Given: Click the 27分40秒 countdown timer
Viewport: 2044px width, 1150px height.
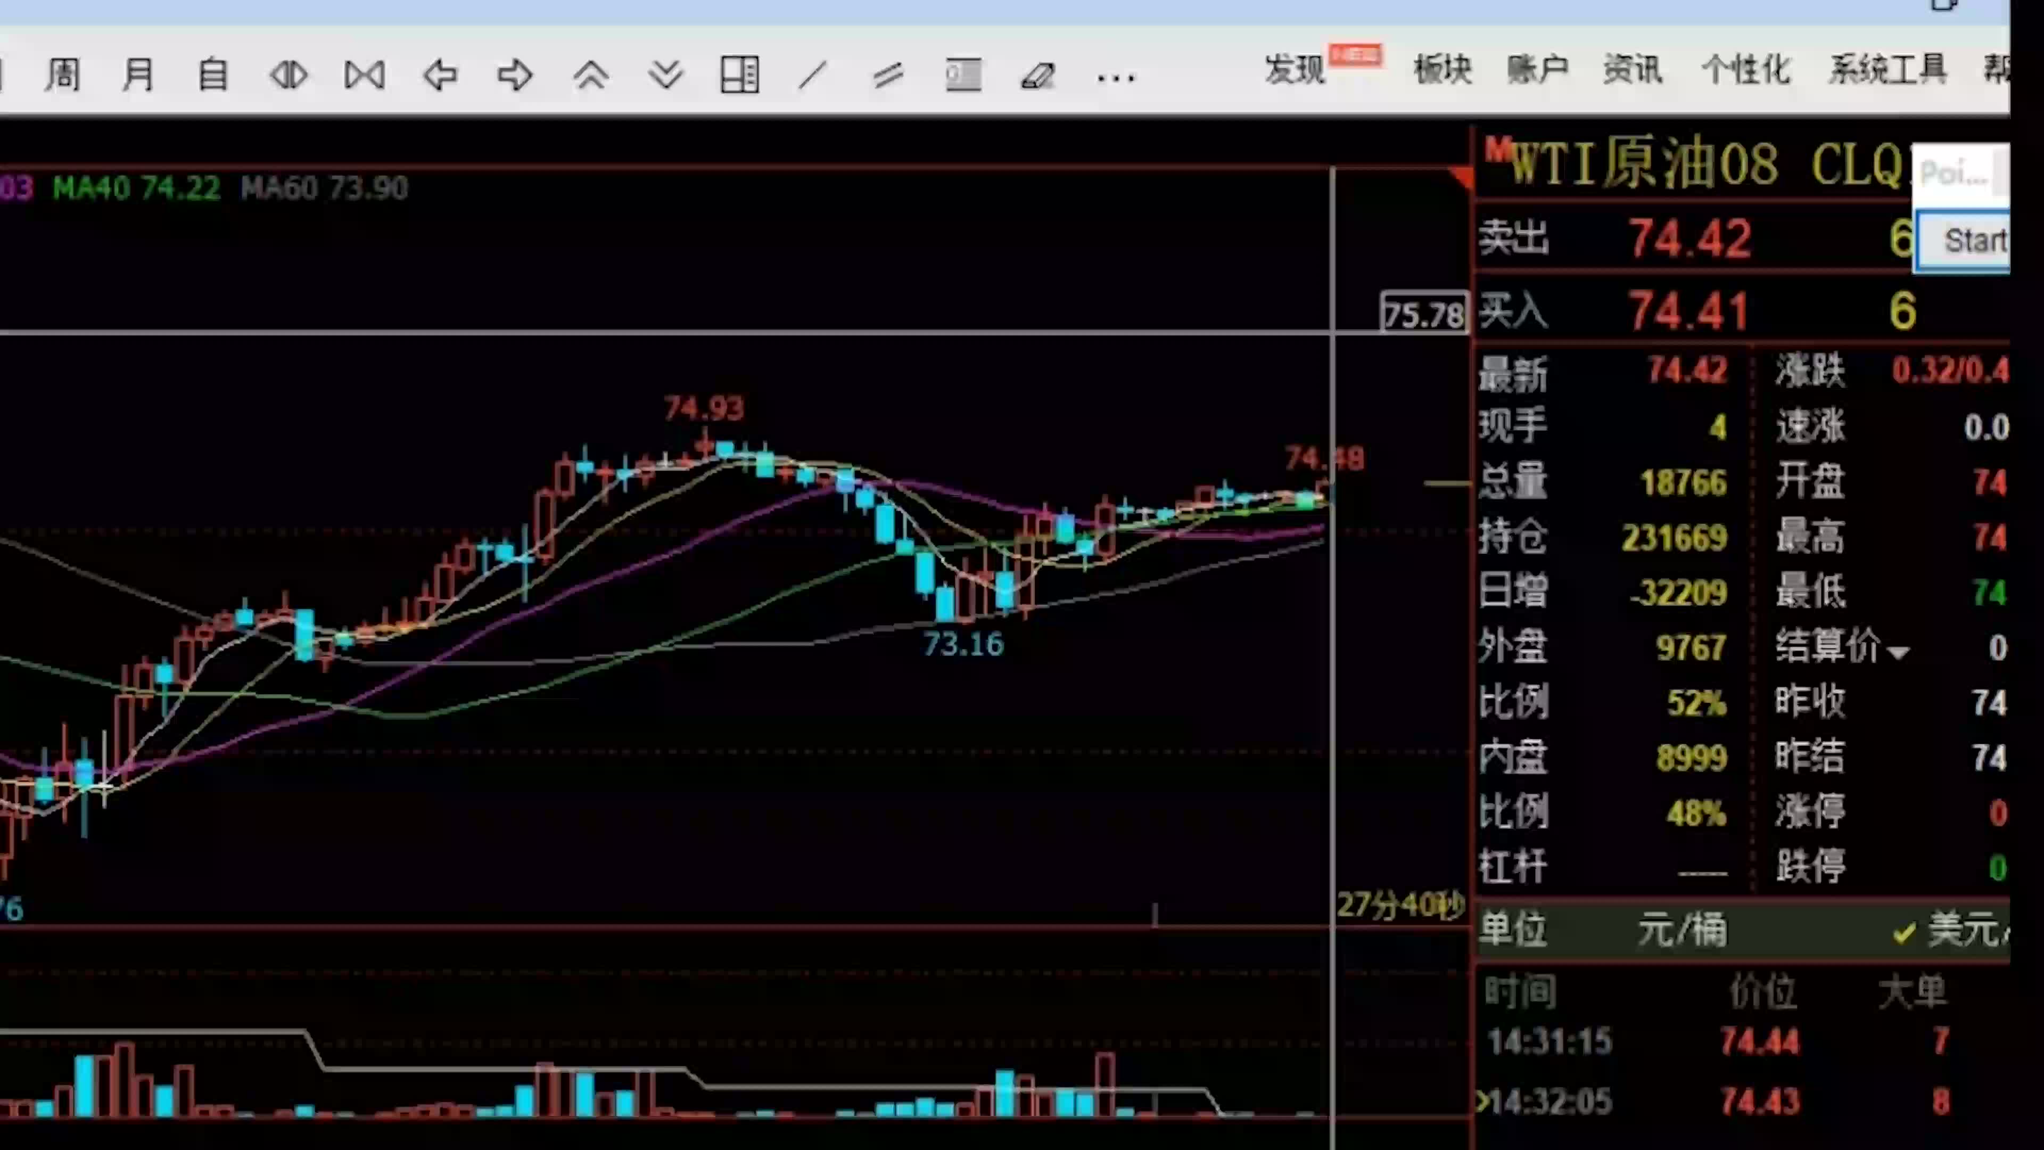Looking at the screenshot, I should coord(1402,905).
